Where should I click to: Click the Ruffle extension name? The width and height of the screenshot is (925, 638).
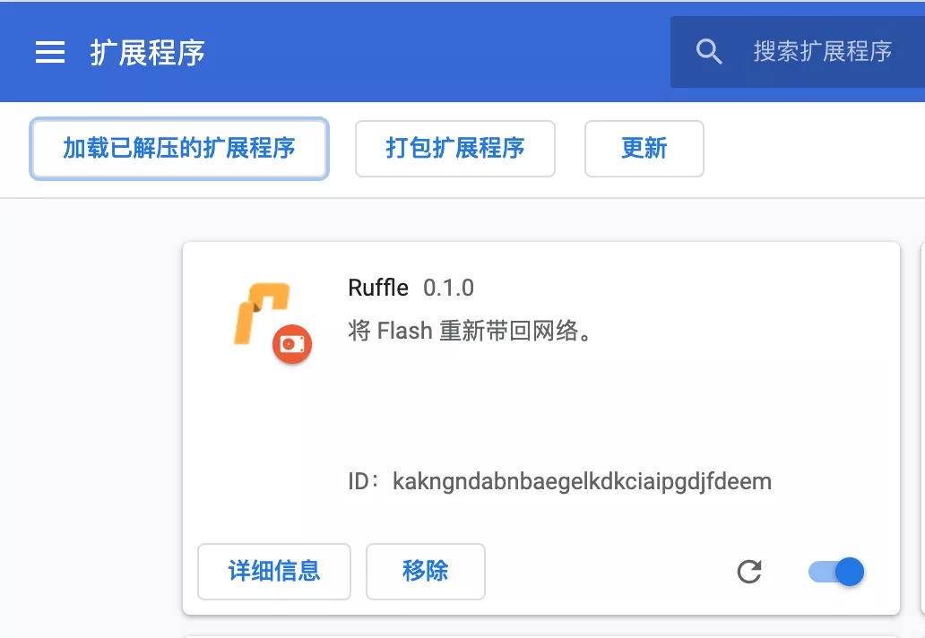(378, 288)
